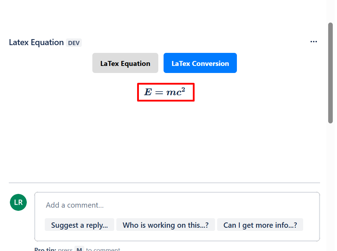This screenshot has height=251, width=337.
Task: Click the LR avatar to view the profile
Action: 18,202
